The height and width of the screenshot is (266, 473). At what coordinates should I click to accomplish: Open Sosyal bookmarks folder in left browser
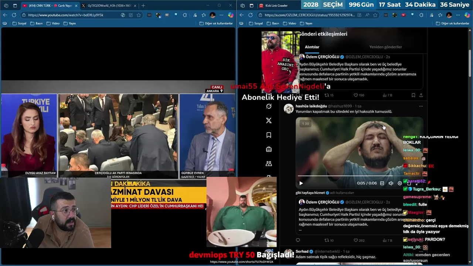pyautogui.click(x=19, y=23)
